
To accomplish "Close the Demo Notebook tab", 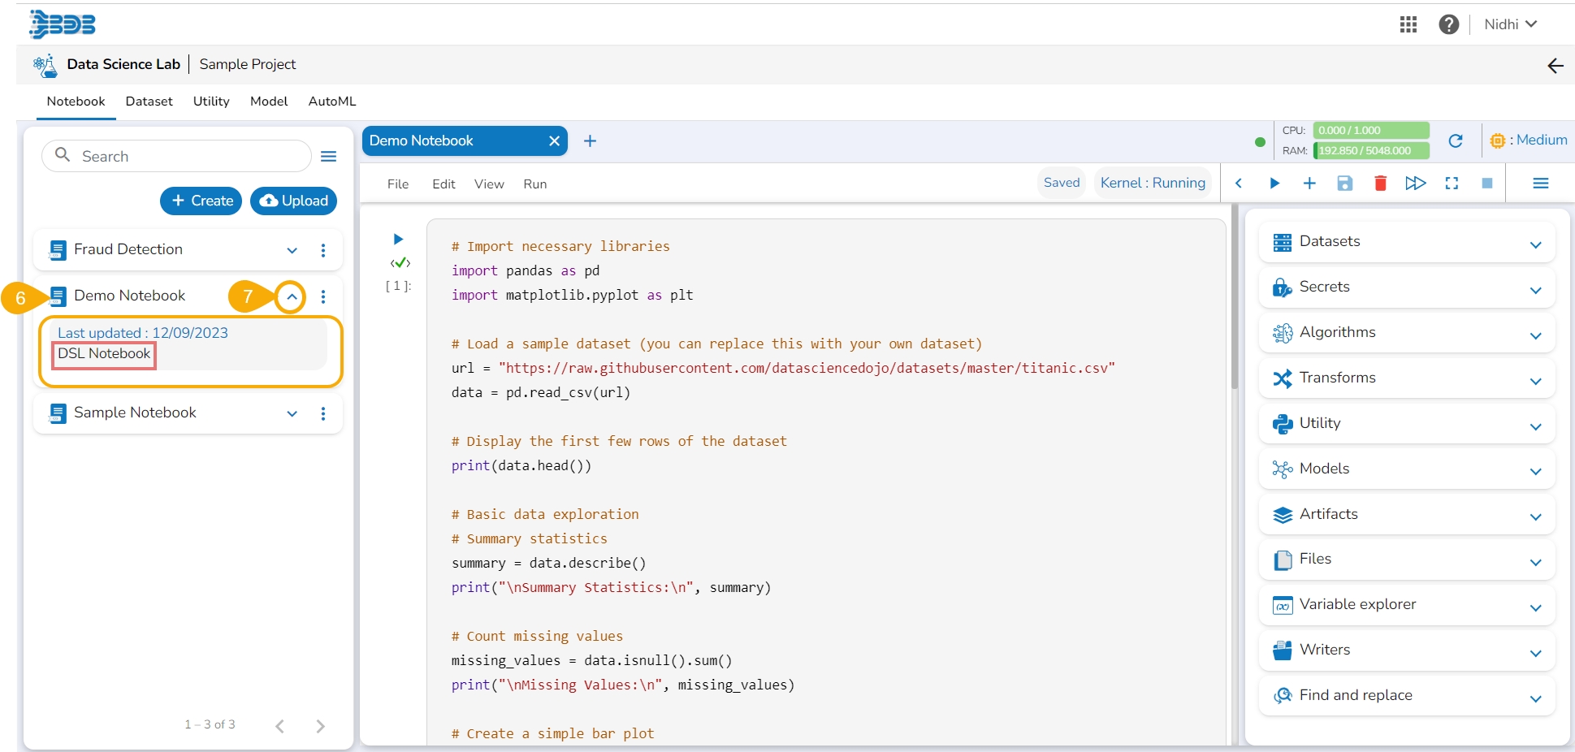I will click(554, 141).
